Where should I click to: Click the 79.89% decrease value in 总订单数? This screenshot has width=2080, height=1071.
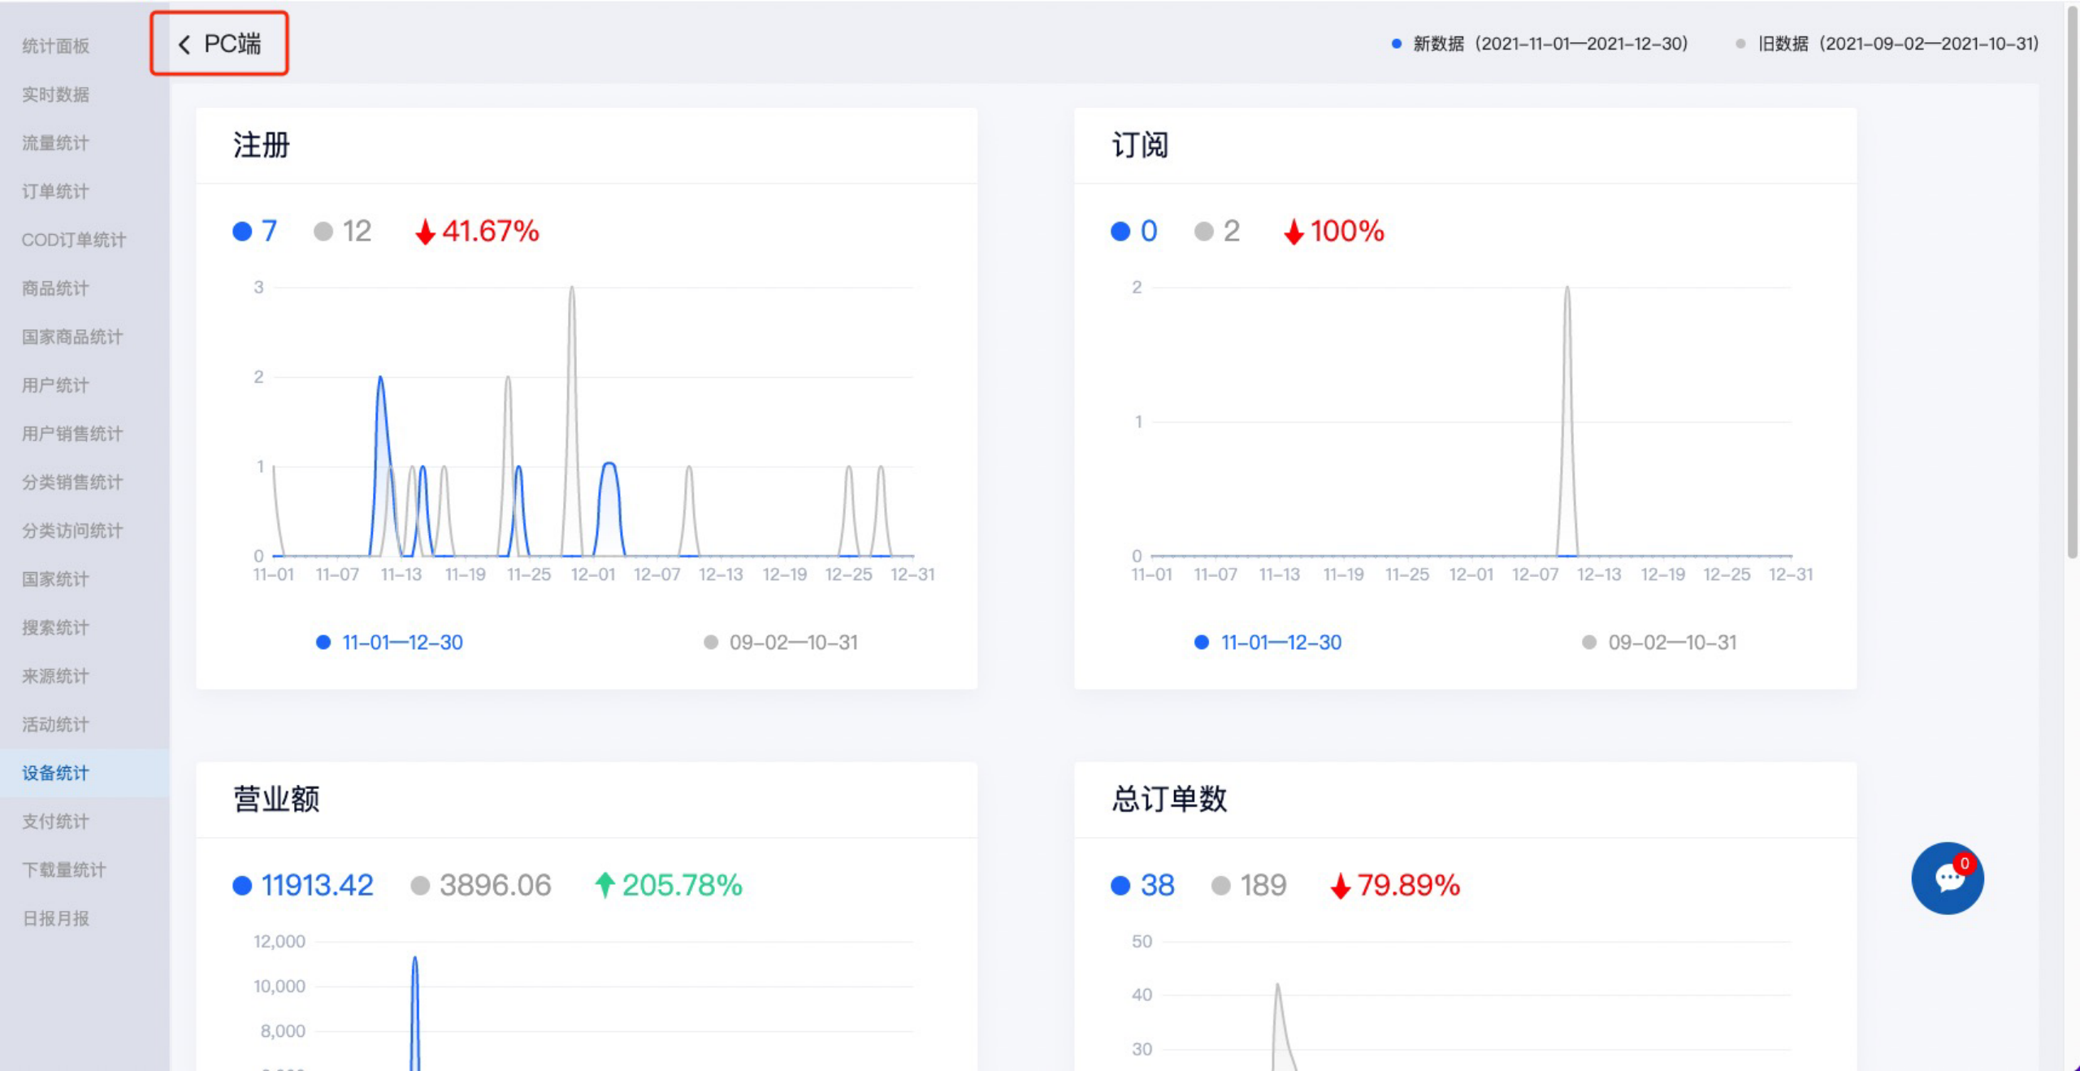click(x=1395, y=885)
